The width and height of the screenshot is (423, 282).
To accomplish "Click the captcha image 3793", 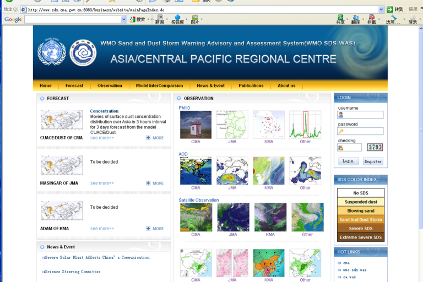I will 375,147.
